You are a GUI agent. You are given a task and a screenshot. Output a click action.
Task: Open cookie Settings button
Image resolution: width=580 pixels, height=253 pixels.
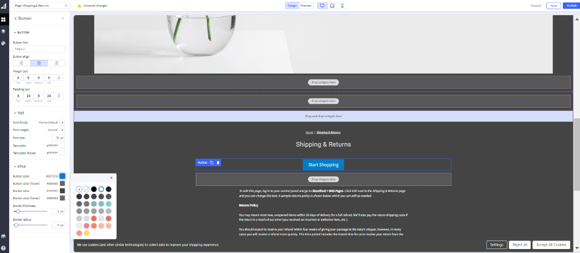pos(496,245)
